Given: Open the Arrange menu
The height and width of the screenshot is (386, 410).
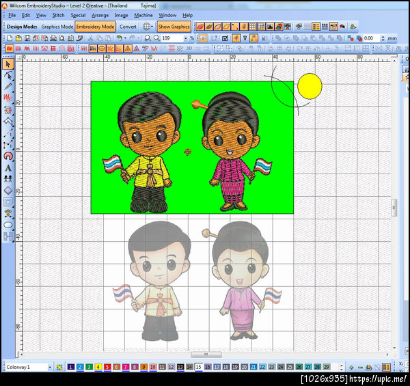Looking at the screenshot, I should [100, 16].
